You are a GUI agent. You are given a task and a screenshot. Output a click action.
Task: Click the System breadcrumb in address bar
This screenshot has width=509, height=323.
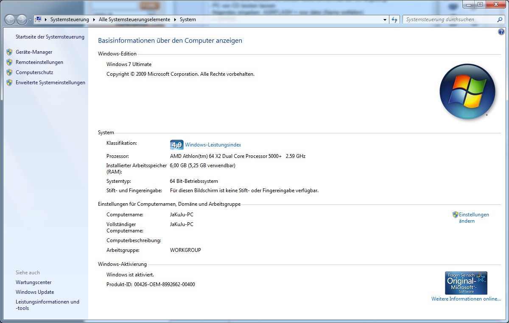pyautogui.click(x=187, y=19)
